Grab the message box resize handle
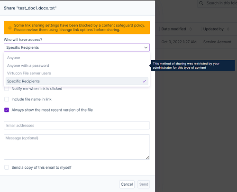 point(148,157)
